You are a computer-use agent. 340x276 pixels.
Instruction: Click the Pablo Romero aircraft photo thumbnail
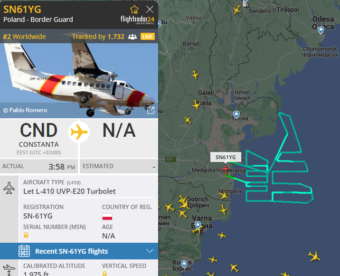79,80
